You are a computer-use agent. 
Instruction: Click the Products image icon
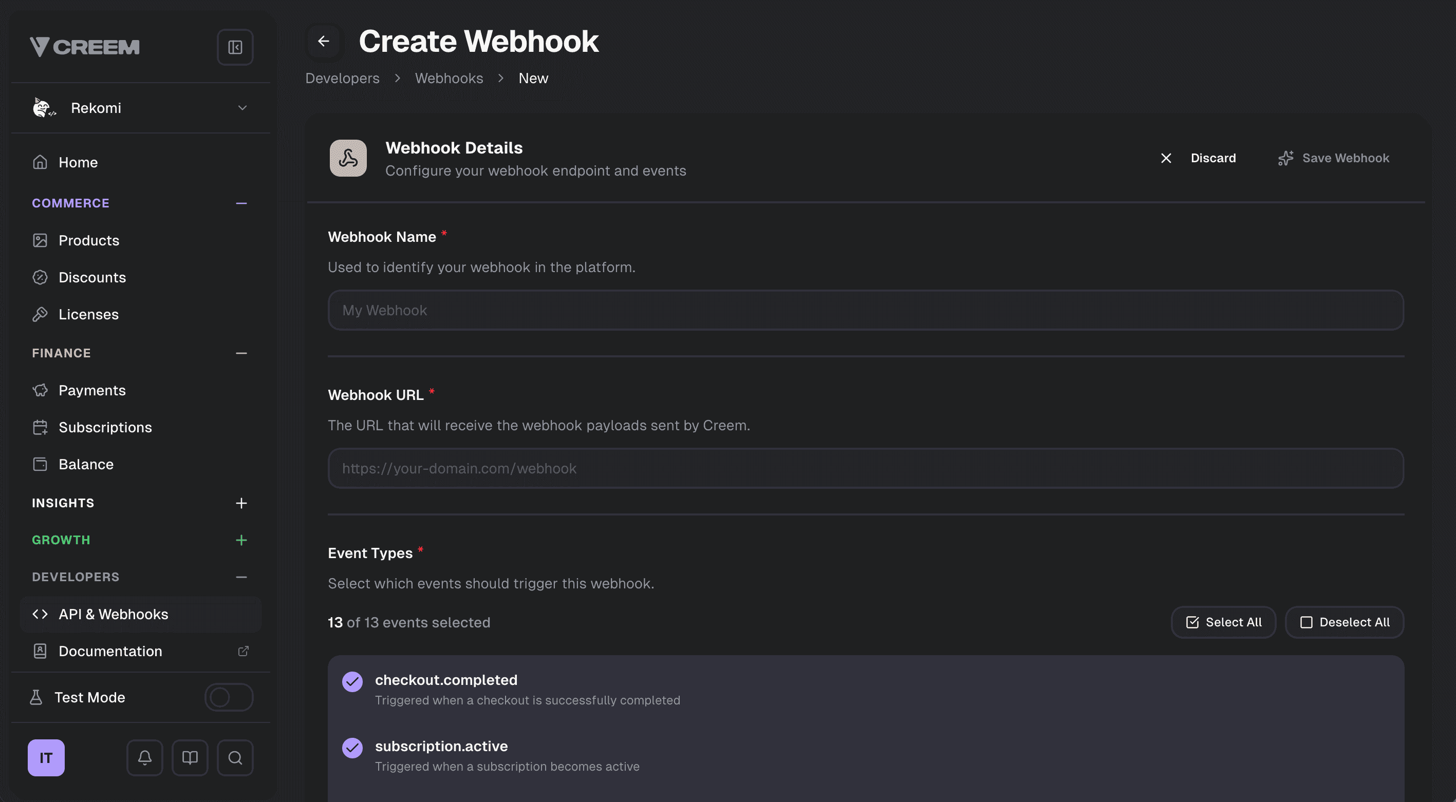coord(40,241)
